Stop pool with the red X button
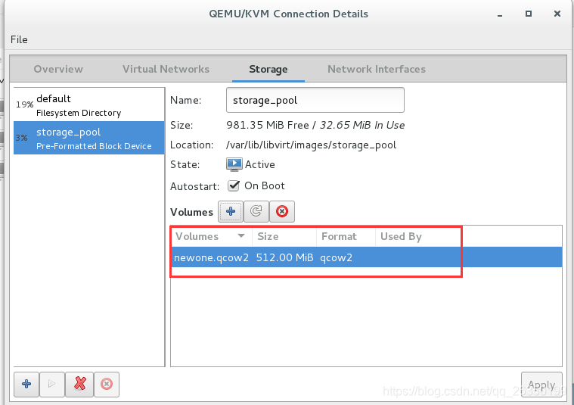The height and width of the screenshot is (405, 574). click(x=80, y=384)
